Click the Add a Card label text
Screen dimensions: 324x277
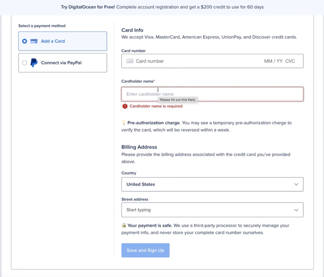click(53, 41)
